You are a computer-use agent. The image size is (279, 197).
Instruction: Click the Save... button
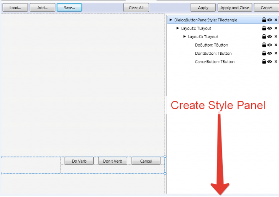coord(69,8)
